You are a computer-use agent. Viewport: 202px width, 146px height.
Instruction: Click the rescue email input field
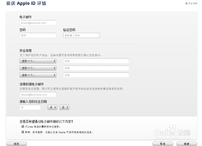(x=38, y=94)
